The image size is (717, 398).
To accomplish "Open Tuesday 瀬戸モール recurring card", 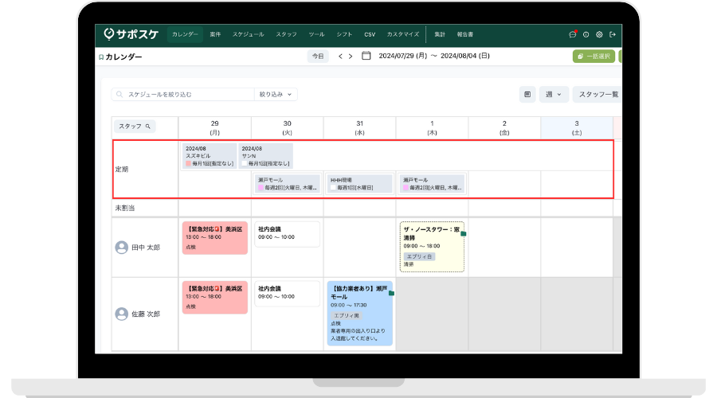I will [x=287, y=184].
